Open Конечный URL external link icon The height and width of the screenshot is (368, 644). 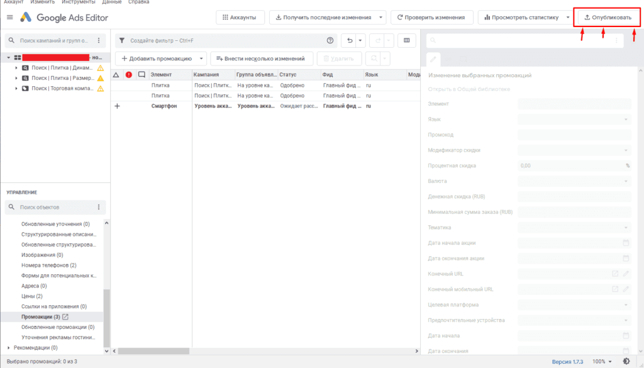coord(615,274)
